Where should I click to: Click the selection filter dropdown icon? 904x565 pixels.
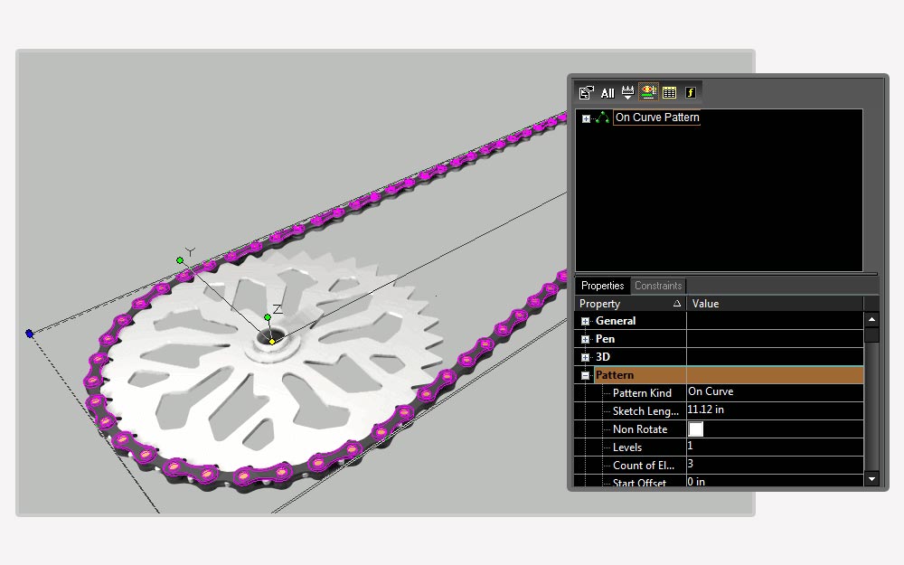[628, 92]
